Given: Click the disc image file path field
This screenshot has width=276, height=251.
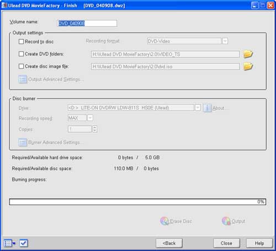Looking at the screenshot, I should [165, 66].
